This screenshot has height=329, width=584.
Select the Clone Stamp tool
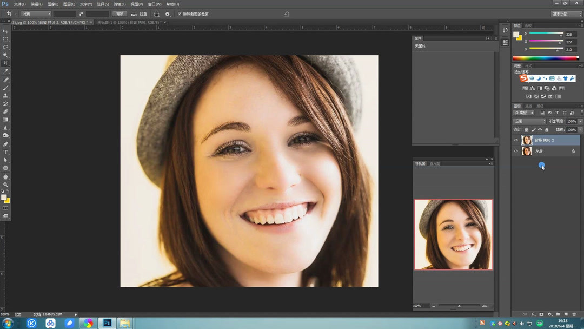click(5, 96)
